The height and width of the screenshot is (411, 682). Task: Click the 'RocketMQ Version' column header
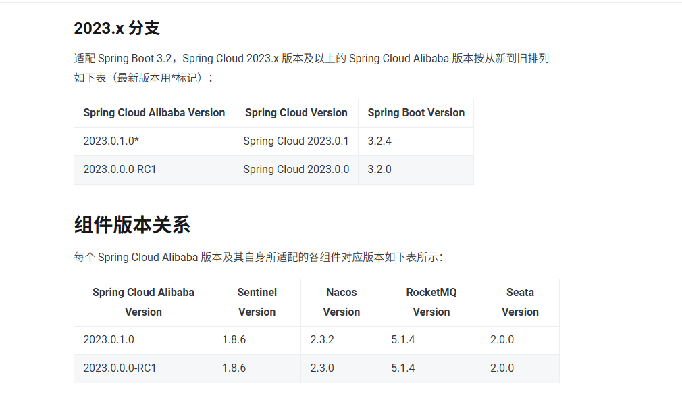[431, 302]
